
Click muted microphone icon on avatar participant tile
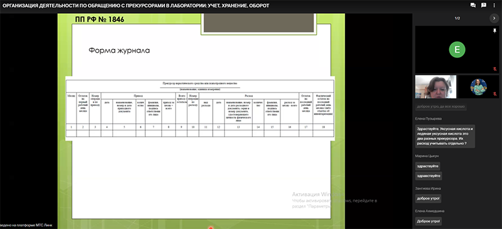pyautogui.click(x=494, y=95)
